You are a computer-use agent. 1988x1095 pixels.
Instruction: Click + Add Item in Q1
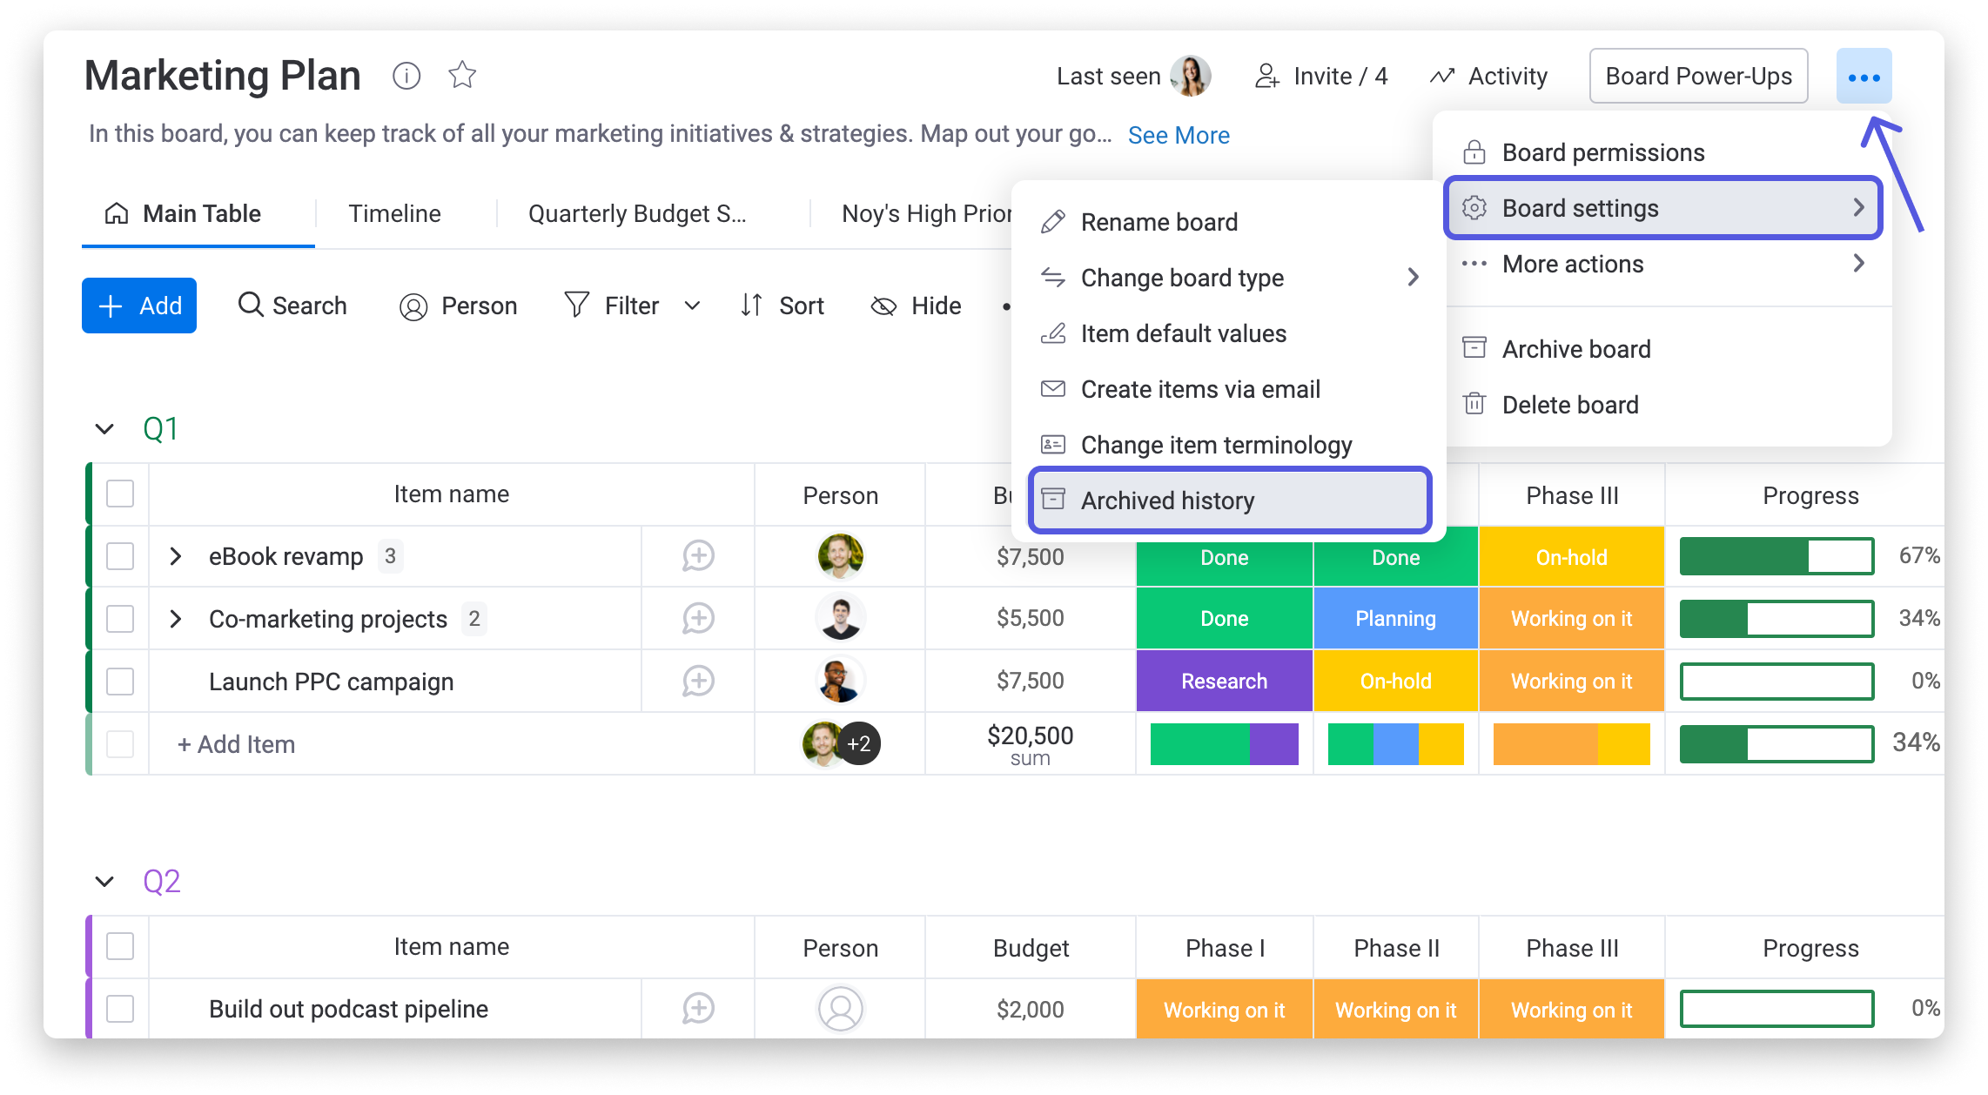236,744
